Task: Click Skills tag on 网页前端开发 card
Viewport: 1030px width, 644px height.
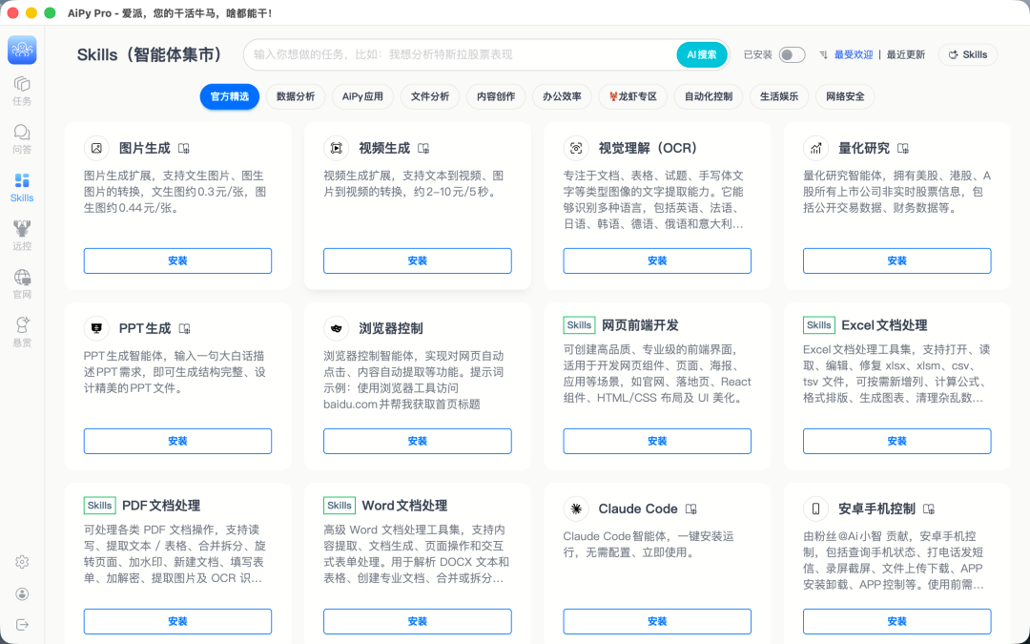Action: pyautogui.click(x=580, y=324)
